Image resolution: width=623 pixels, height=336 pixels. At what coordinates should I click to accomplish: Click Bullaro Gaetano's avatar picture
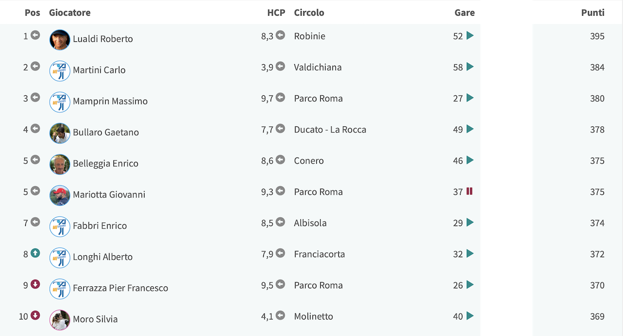(x=60, y=133)
